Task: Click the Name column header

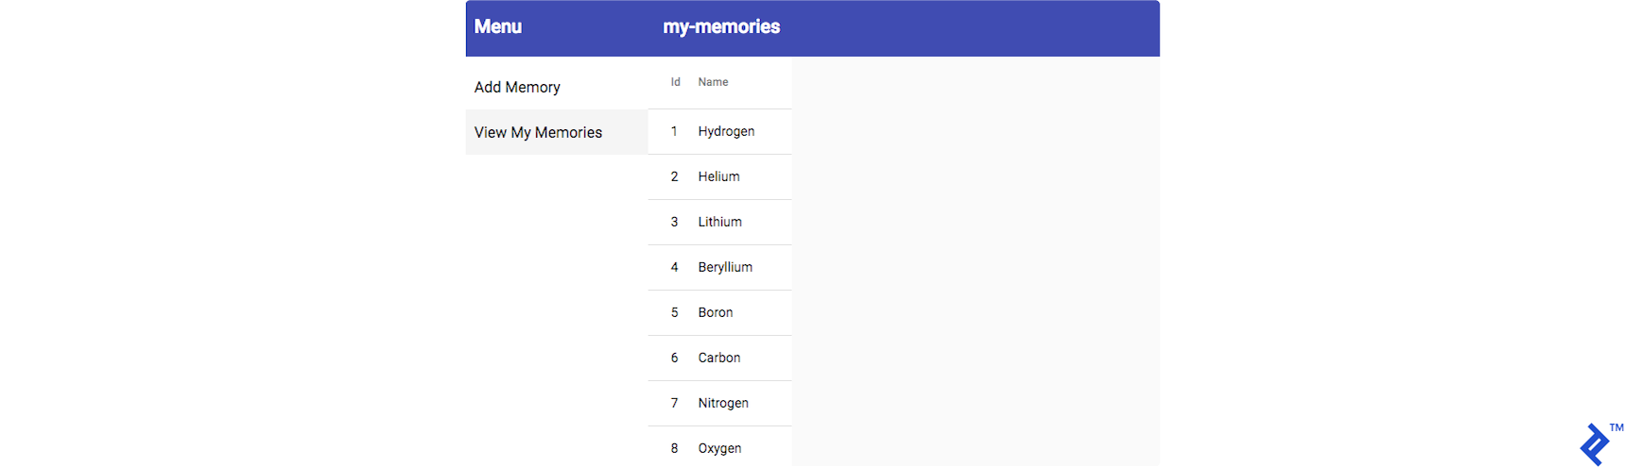Action: (713, 82)
